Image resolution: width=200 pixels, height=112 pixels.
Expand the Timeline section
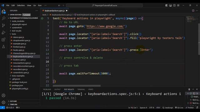(x=24, y=105)
